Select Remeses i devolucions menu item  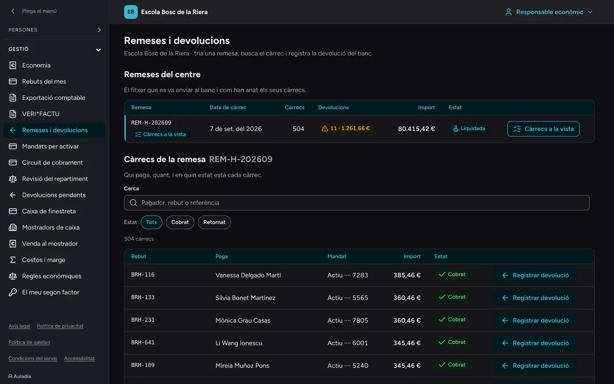(54, 130)
